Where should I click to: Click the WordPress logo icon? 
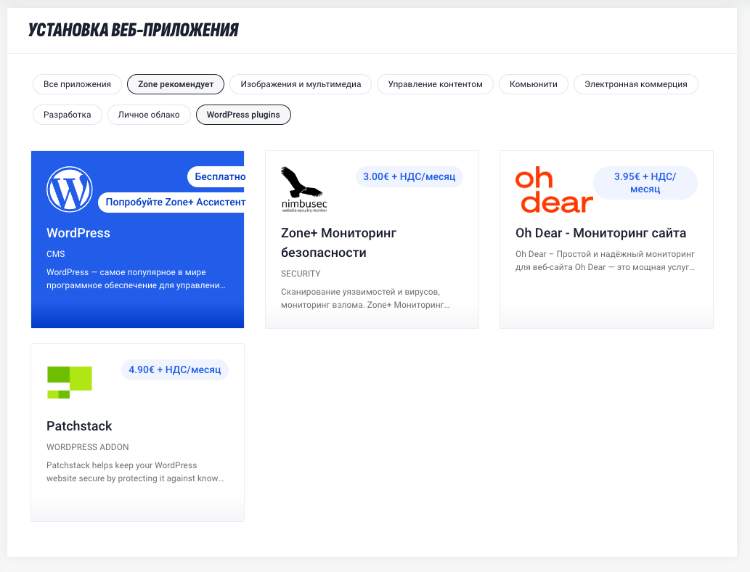pos(70,189)
